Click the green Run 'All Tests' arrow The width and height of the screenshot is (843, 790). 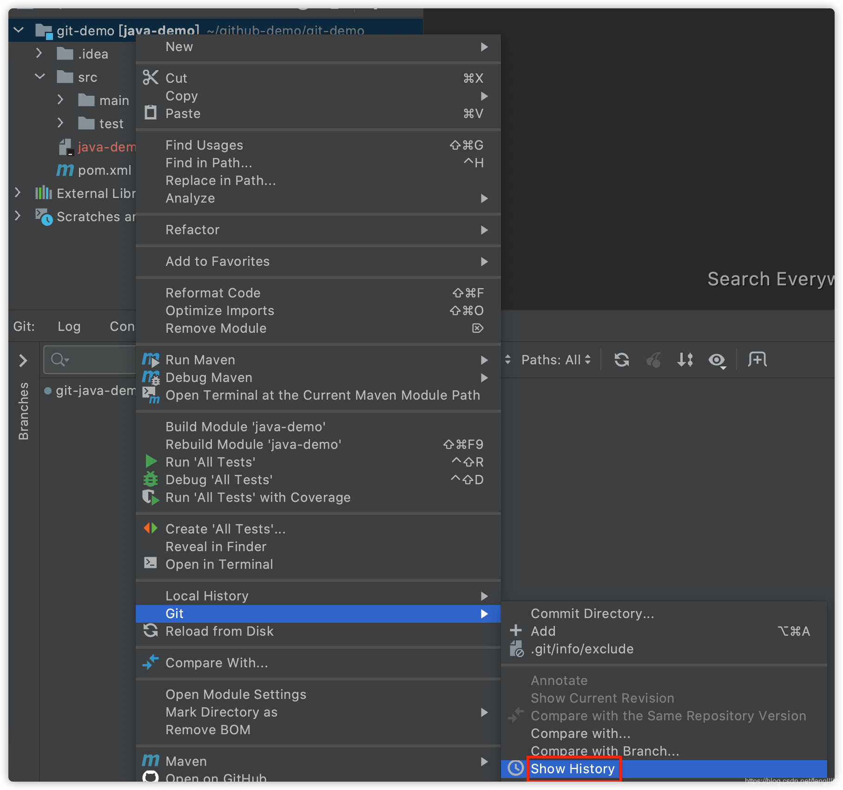151,461
